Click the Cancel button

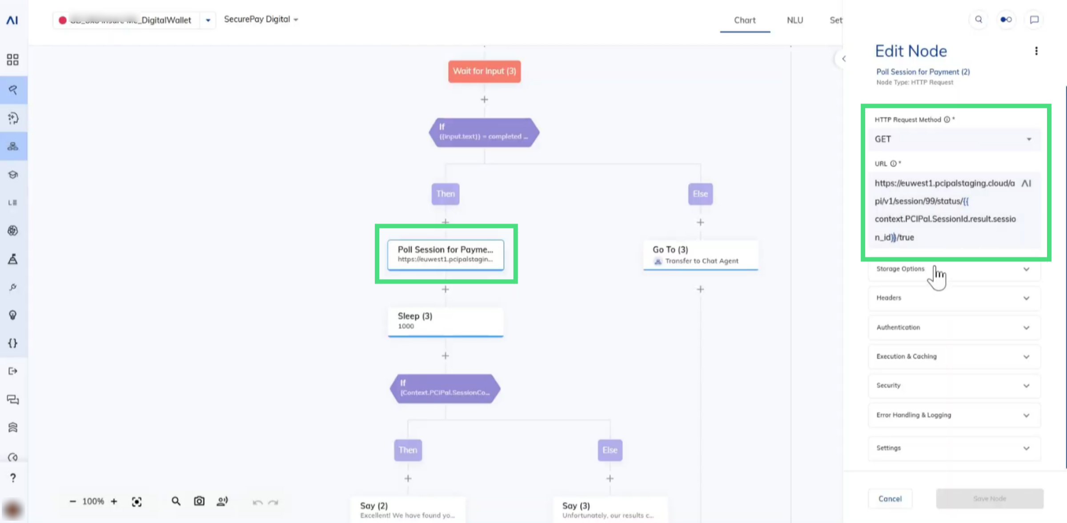tap(890, 499)
